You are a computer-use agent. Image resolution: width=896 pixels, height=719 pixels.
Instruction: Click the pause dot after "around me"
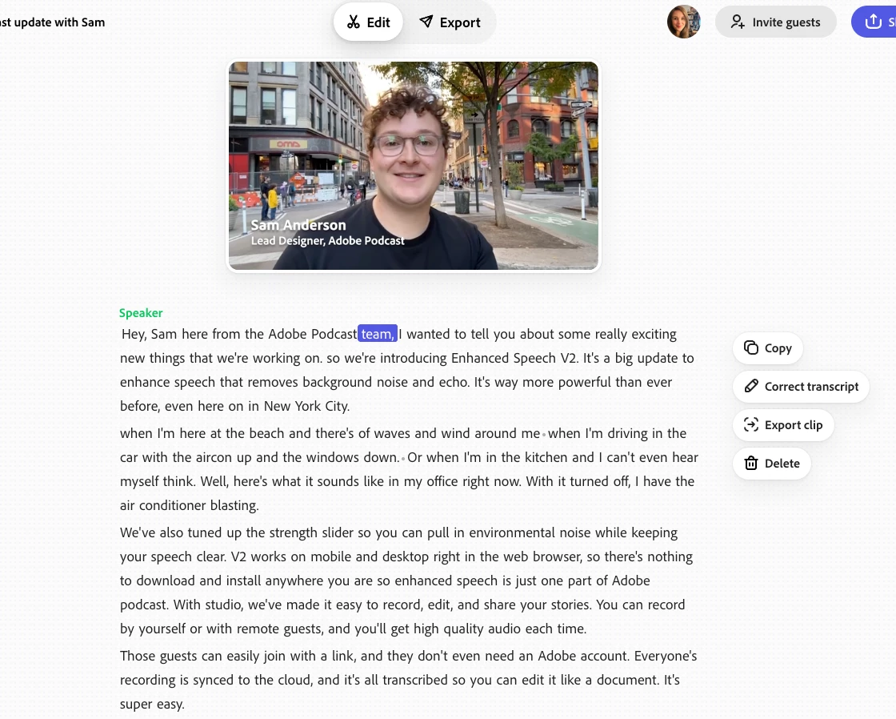543,434
